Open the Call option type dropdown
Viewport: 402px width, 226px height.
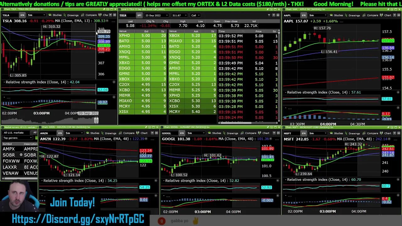195,15
